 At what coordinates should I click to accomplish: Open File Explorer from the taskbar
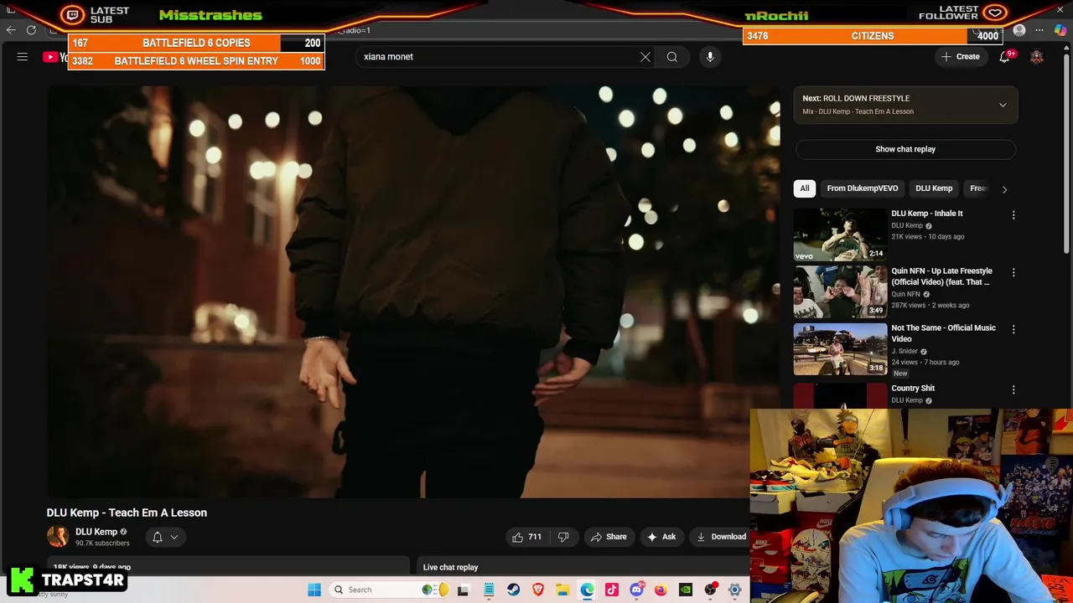[562, 590]
